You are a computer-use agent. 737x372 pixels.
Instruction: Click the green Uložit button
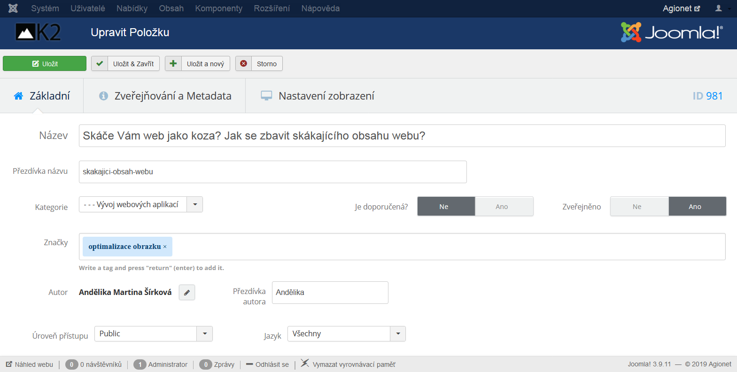(x=45, y=63)
